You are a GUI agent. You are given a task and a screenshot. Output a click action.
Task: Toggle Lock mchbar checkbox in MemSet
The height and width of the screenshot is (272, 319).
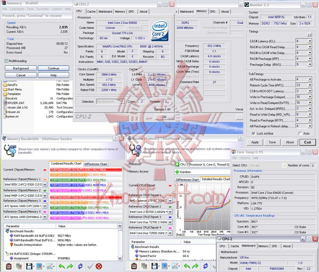pyautogui.click(x=254, y=134)
